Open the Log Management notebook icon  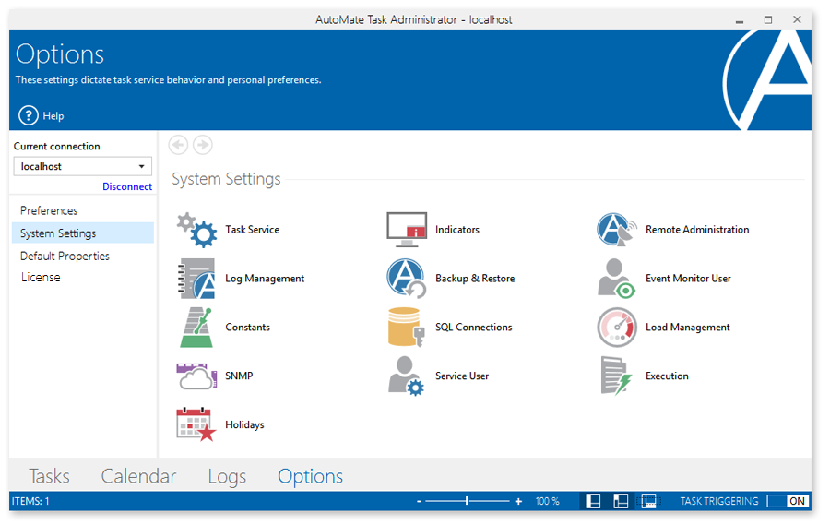(x=196, y=279)
